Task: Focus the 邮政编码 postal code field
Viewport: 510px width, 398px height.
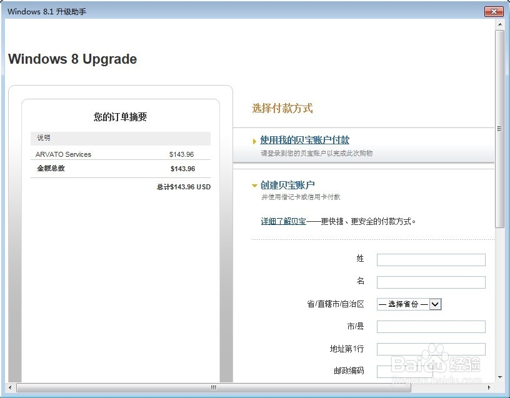Action: [405, 372]
